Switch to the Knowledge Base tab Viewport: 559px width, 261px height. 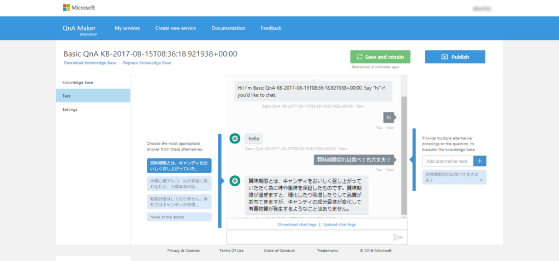pos(93,82)
